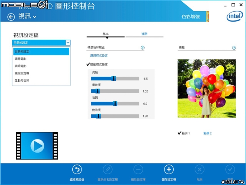This screenshot has width=246, height=185.
Task: Click the apply checkmark icon
Action: pos(230,170)
